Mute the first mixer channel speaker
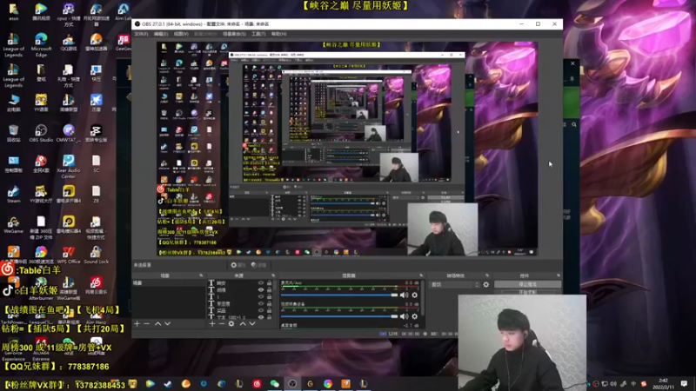 (404, 295)
